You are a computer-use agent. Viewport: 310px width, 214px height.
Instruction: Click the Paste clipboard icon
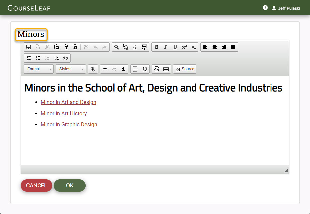tap(56, 47)
